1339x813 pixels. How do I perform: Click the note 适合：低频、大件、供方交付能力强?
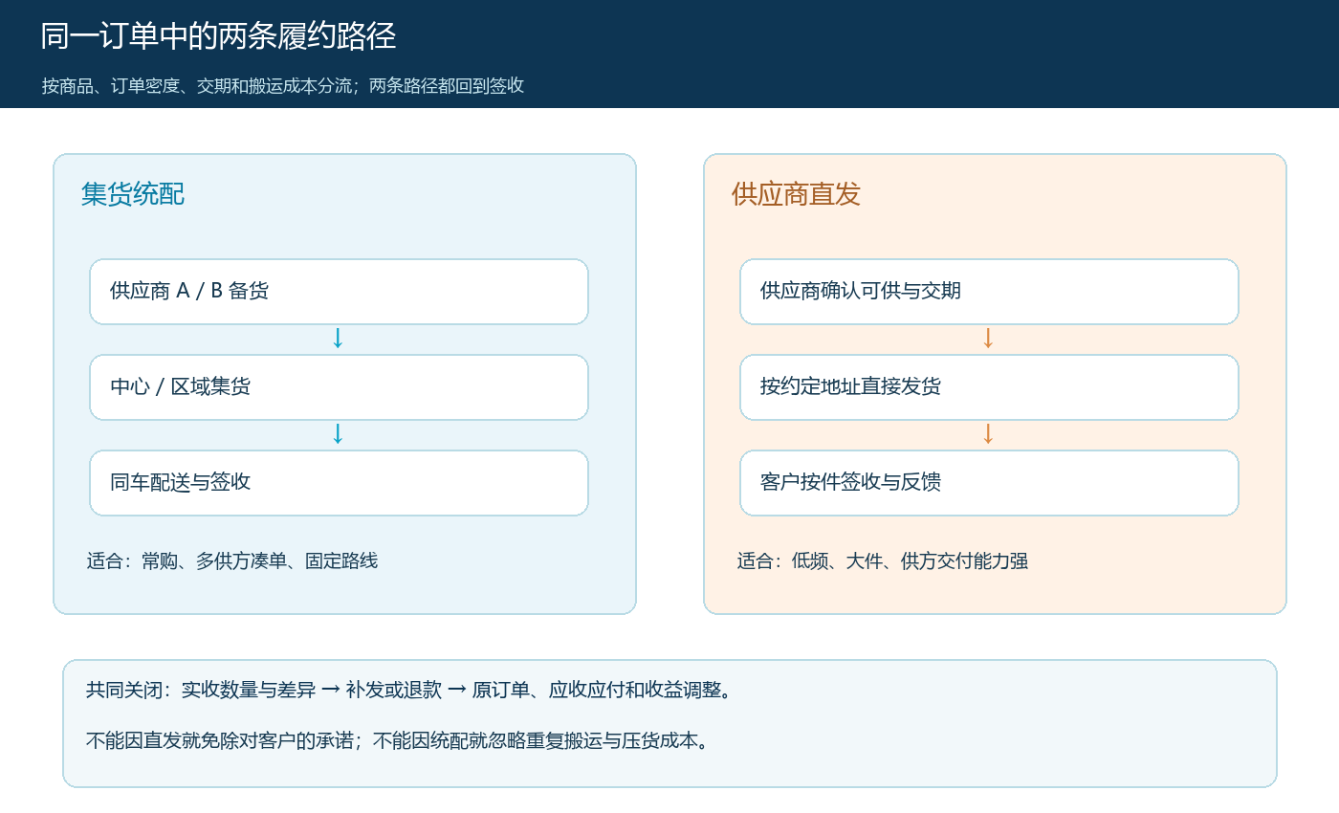[x=883, y=560]
